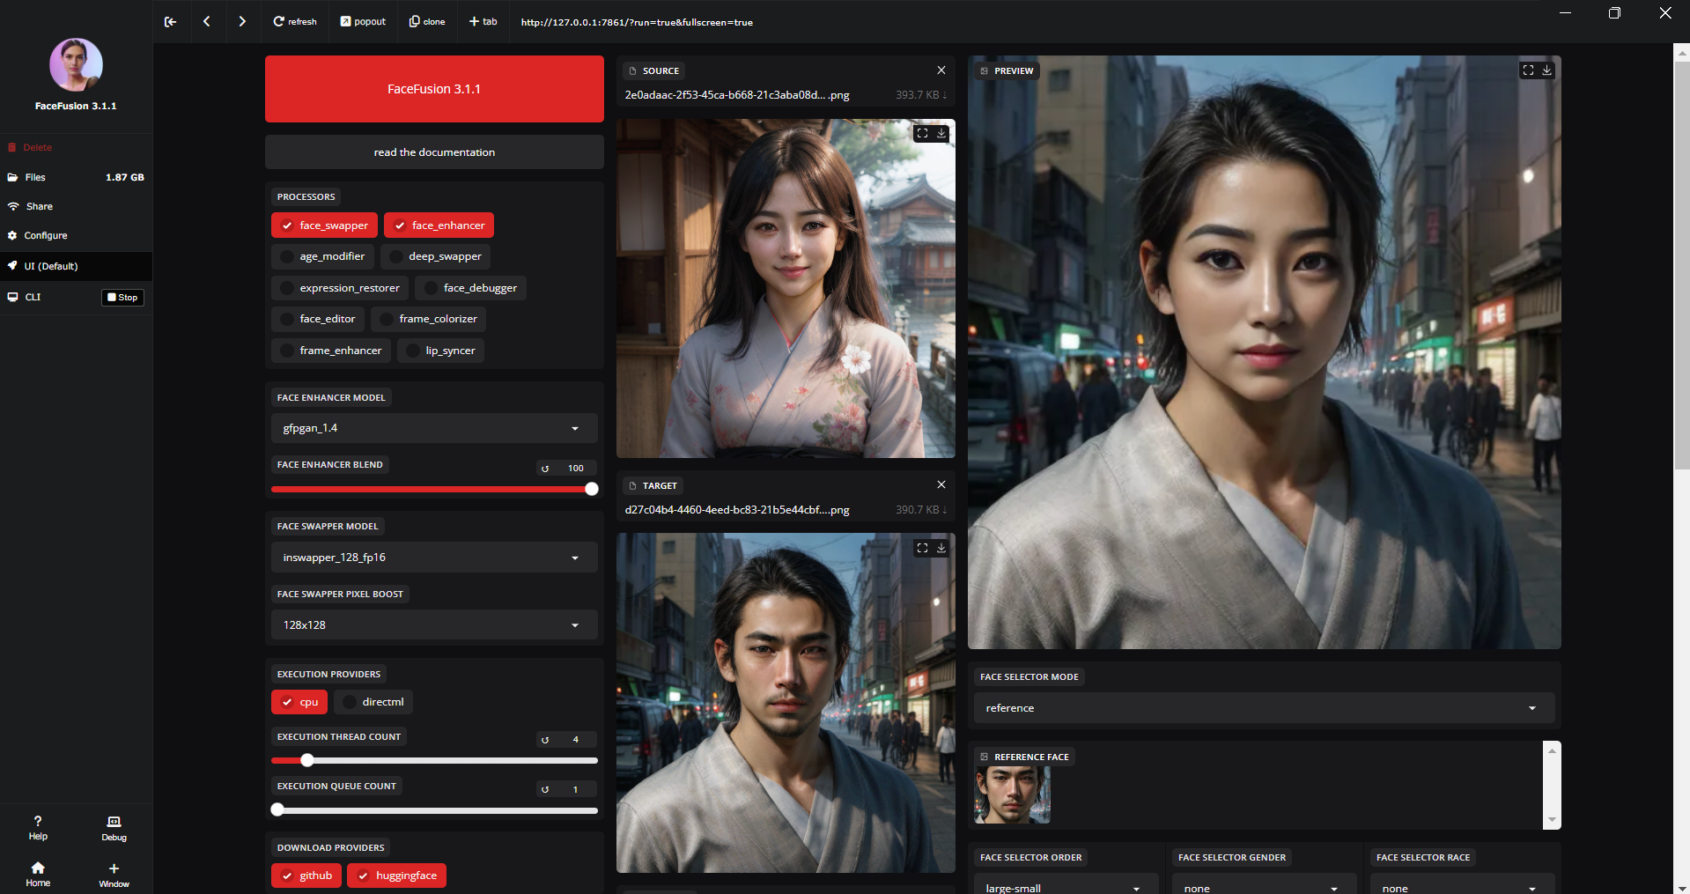Open the face selector mode dropdown
The height and width of the screenshot is (894, 1690).
tap(1263, 707)
